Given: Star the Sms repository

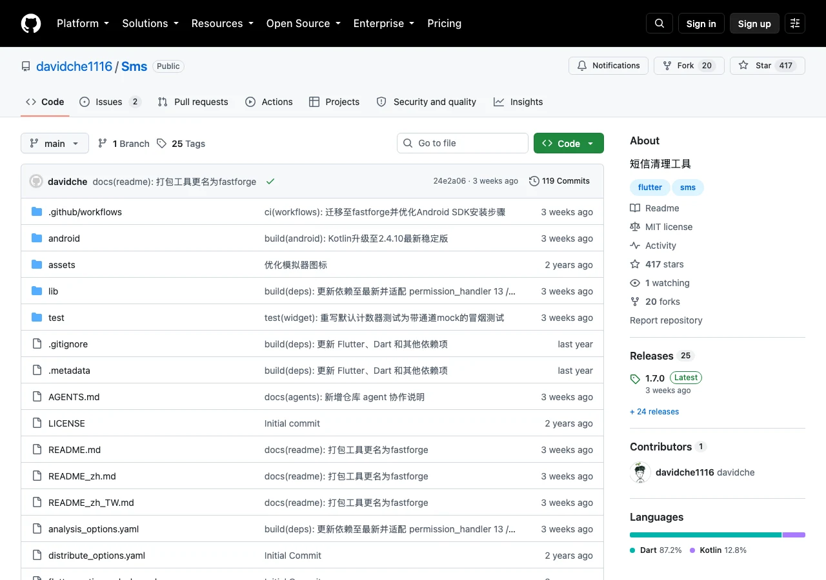Looking at the screenshot, I should tap(767, 66).
